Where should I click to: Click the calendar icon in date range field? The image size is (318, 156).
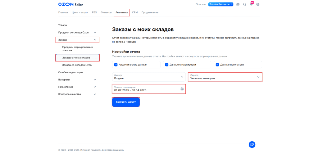(182, 89)
